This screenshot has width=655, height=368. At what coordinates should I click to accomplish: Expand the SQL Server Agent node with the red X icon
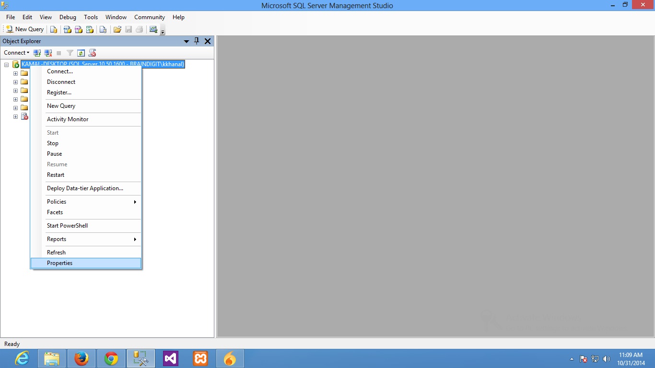tap(15, 116)
